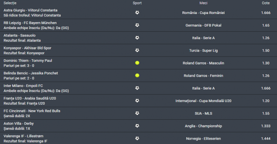This screenshot has width=277, height=144.
Task: Click the tennis ball icon for Belinda Bencic match
Action: pos(137,75)
